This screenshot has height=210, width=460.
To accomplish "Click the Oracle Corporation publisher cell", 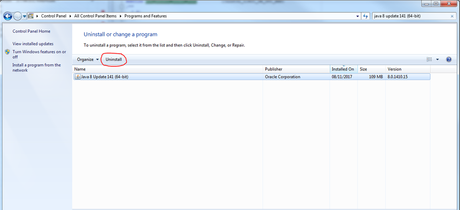I will (283, 77).
